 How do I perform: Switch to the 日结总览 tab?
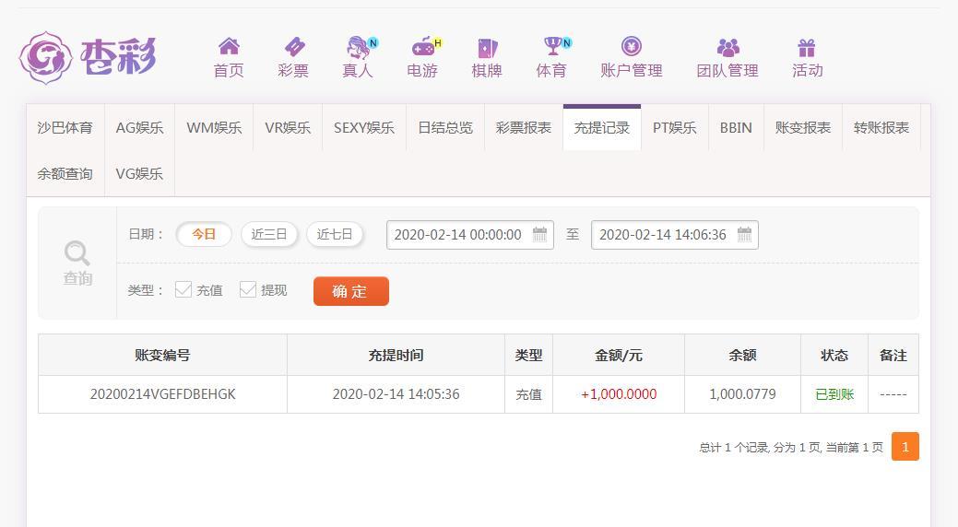445,128
